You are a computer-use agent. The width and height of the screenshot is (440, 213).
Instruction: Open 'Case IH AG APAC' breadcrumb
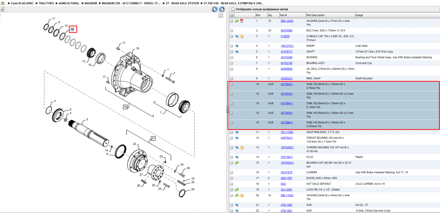(22, 4)
